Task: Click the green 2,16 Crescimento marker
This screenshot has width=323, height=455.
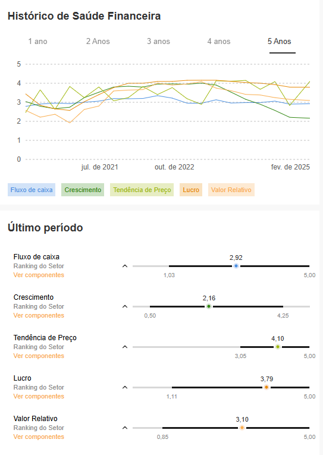Action: (209, 306)
